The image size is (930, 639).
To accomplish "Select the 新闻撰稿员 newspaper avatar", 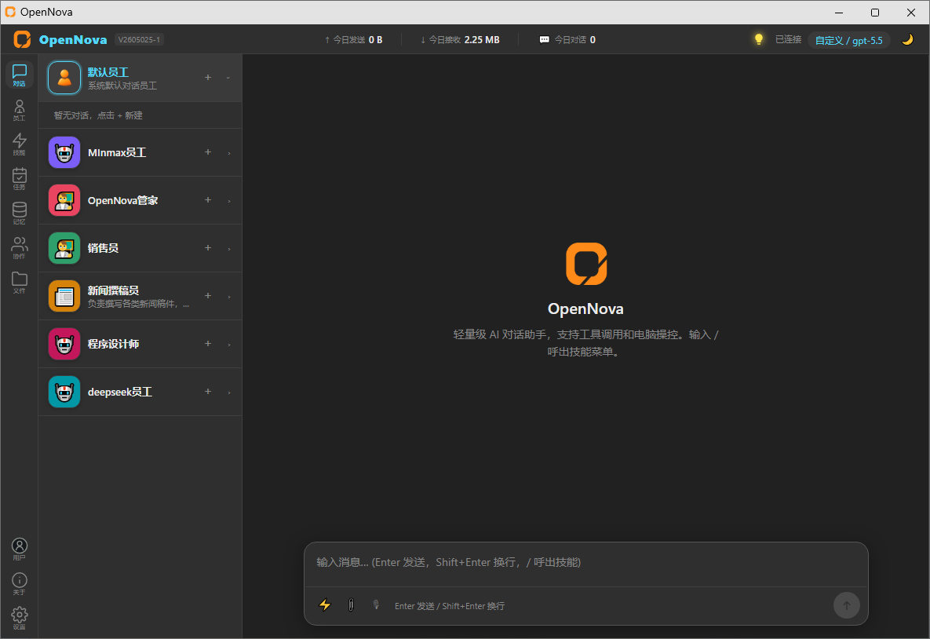I will 64,296.
